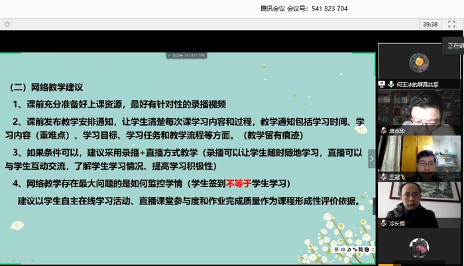
Task: Click the microphone icon on 何玉冰's tile
Action: 390,85
